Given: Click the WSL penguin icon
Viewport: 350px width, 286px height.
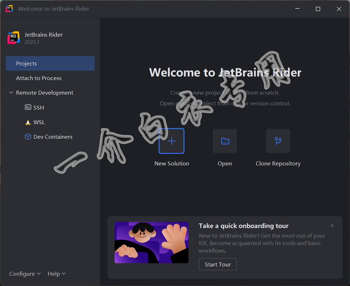Looking at the screenshot, I should click(x=28, y=122).
